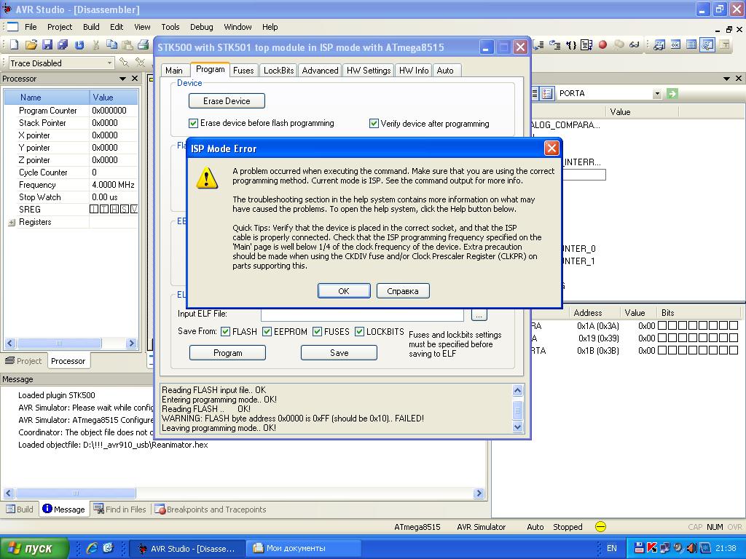
Task: Open the Debug menu
Action: click(x=201, y=27)
